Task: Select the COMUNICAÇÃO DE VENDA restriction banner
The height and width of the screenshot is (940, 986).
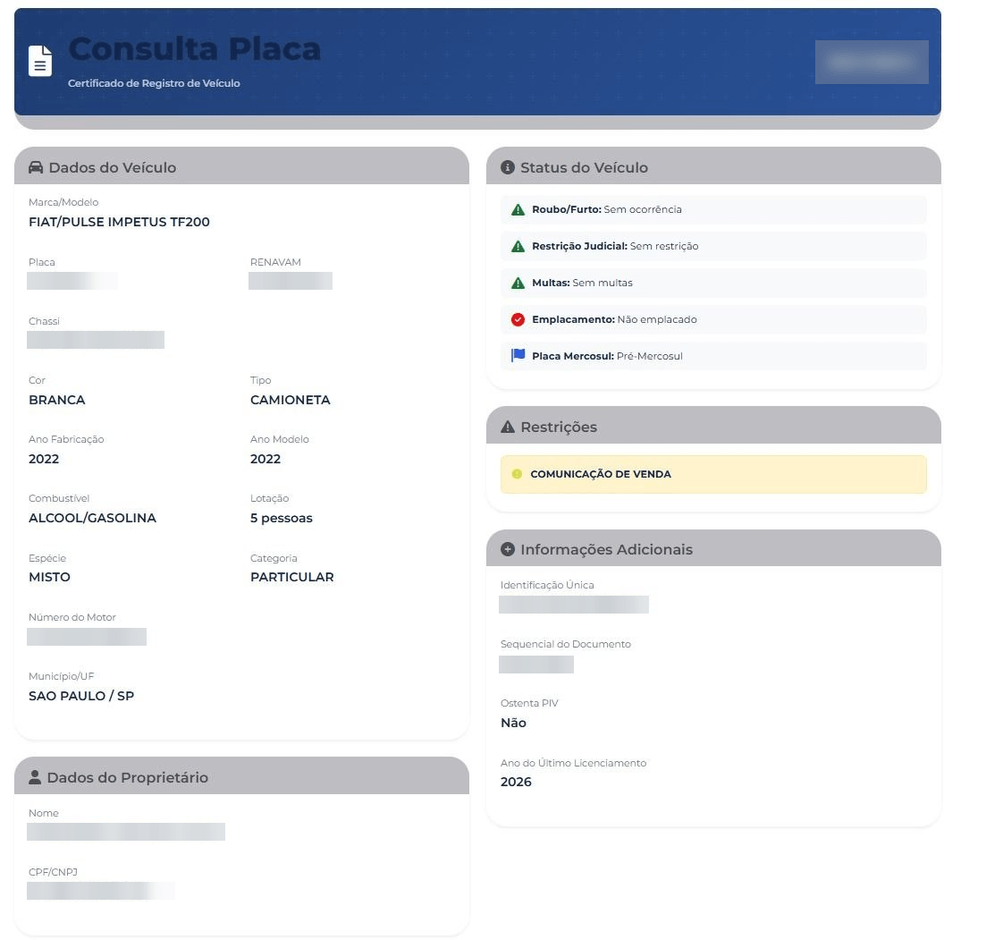Action: click(713, 474)
